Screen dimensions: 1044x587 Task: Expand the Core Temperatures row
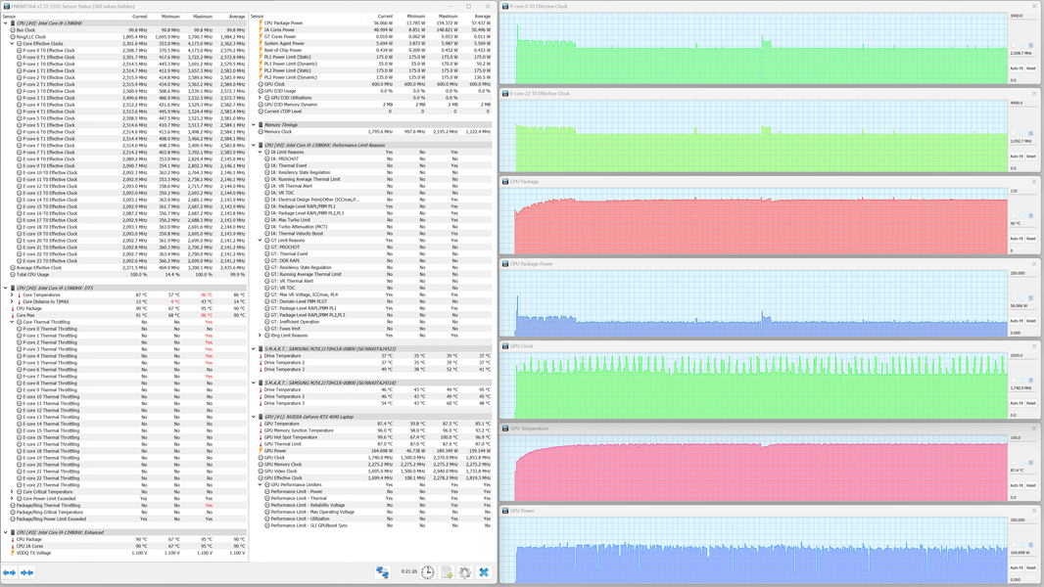coord(12,295)
